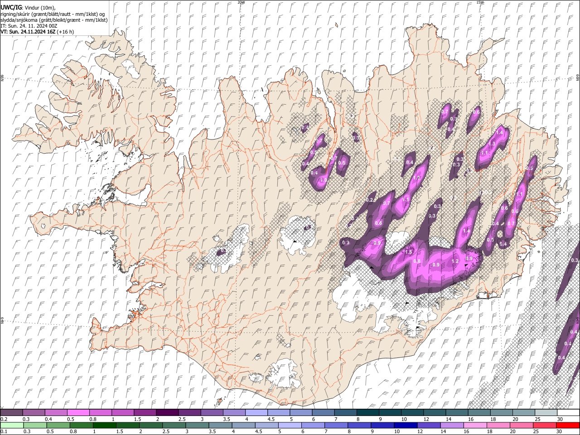Click the '1.0' precipitation value on the map
Image resolution: width=580 pixels, height=435 pixels.
[324, 180]
